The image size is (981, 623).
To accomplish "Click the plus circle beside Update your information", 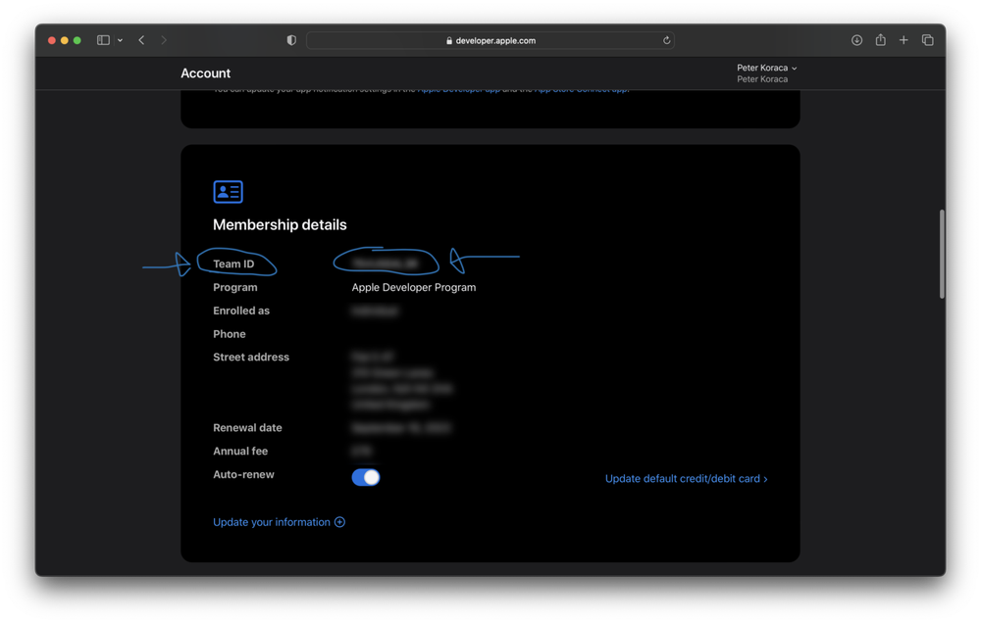I will (x=339, y=522).
